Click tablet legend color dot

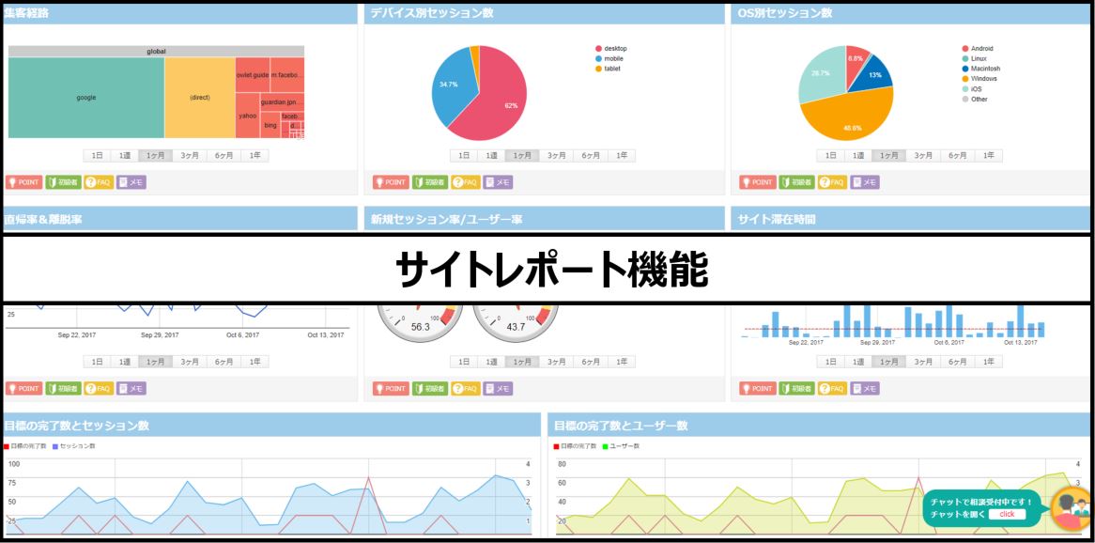(598, 69)
